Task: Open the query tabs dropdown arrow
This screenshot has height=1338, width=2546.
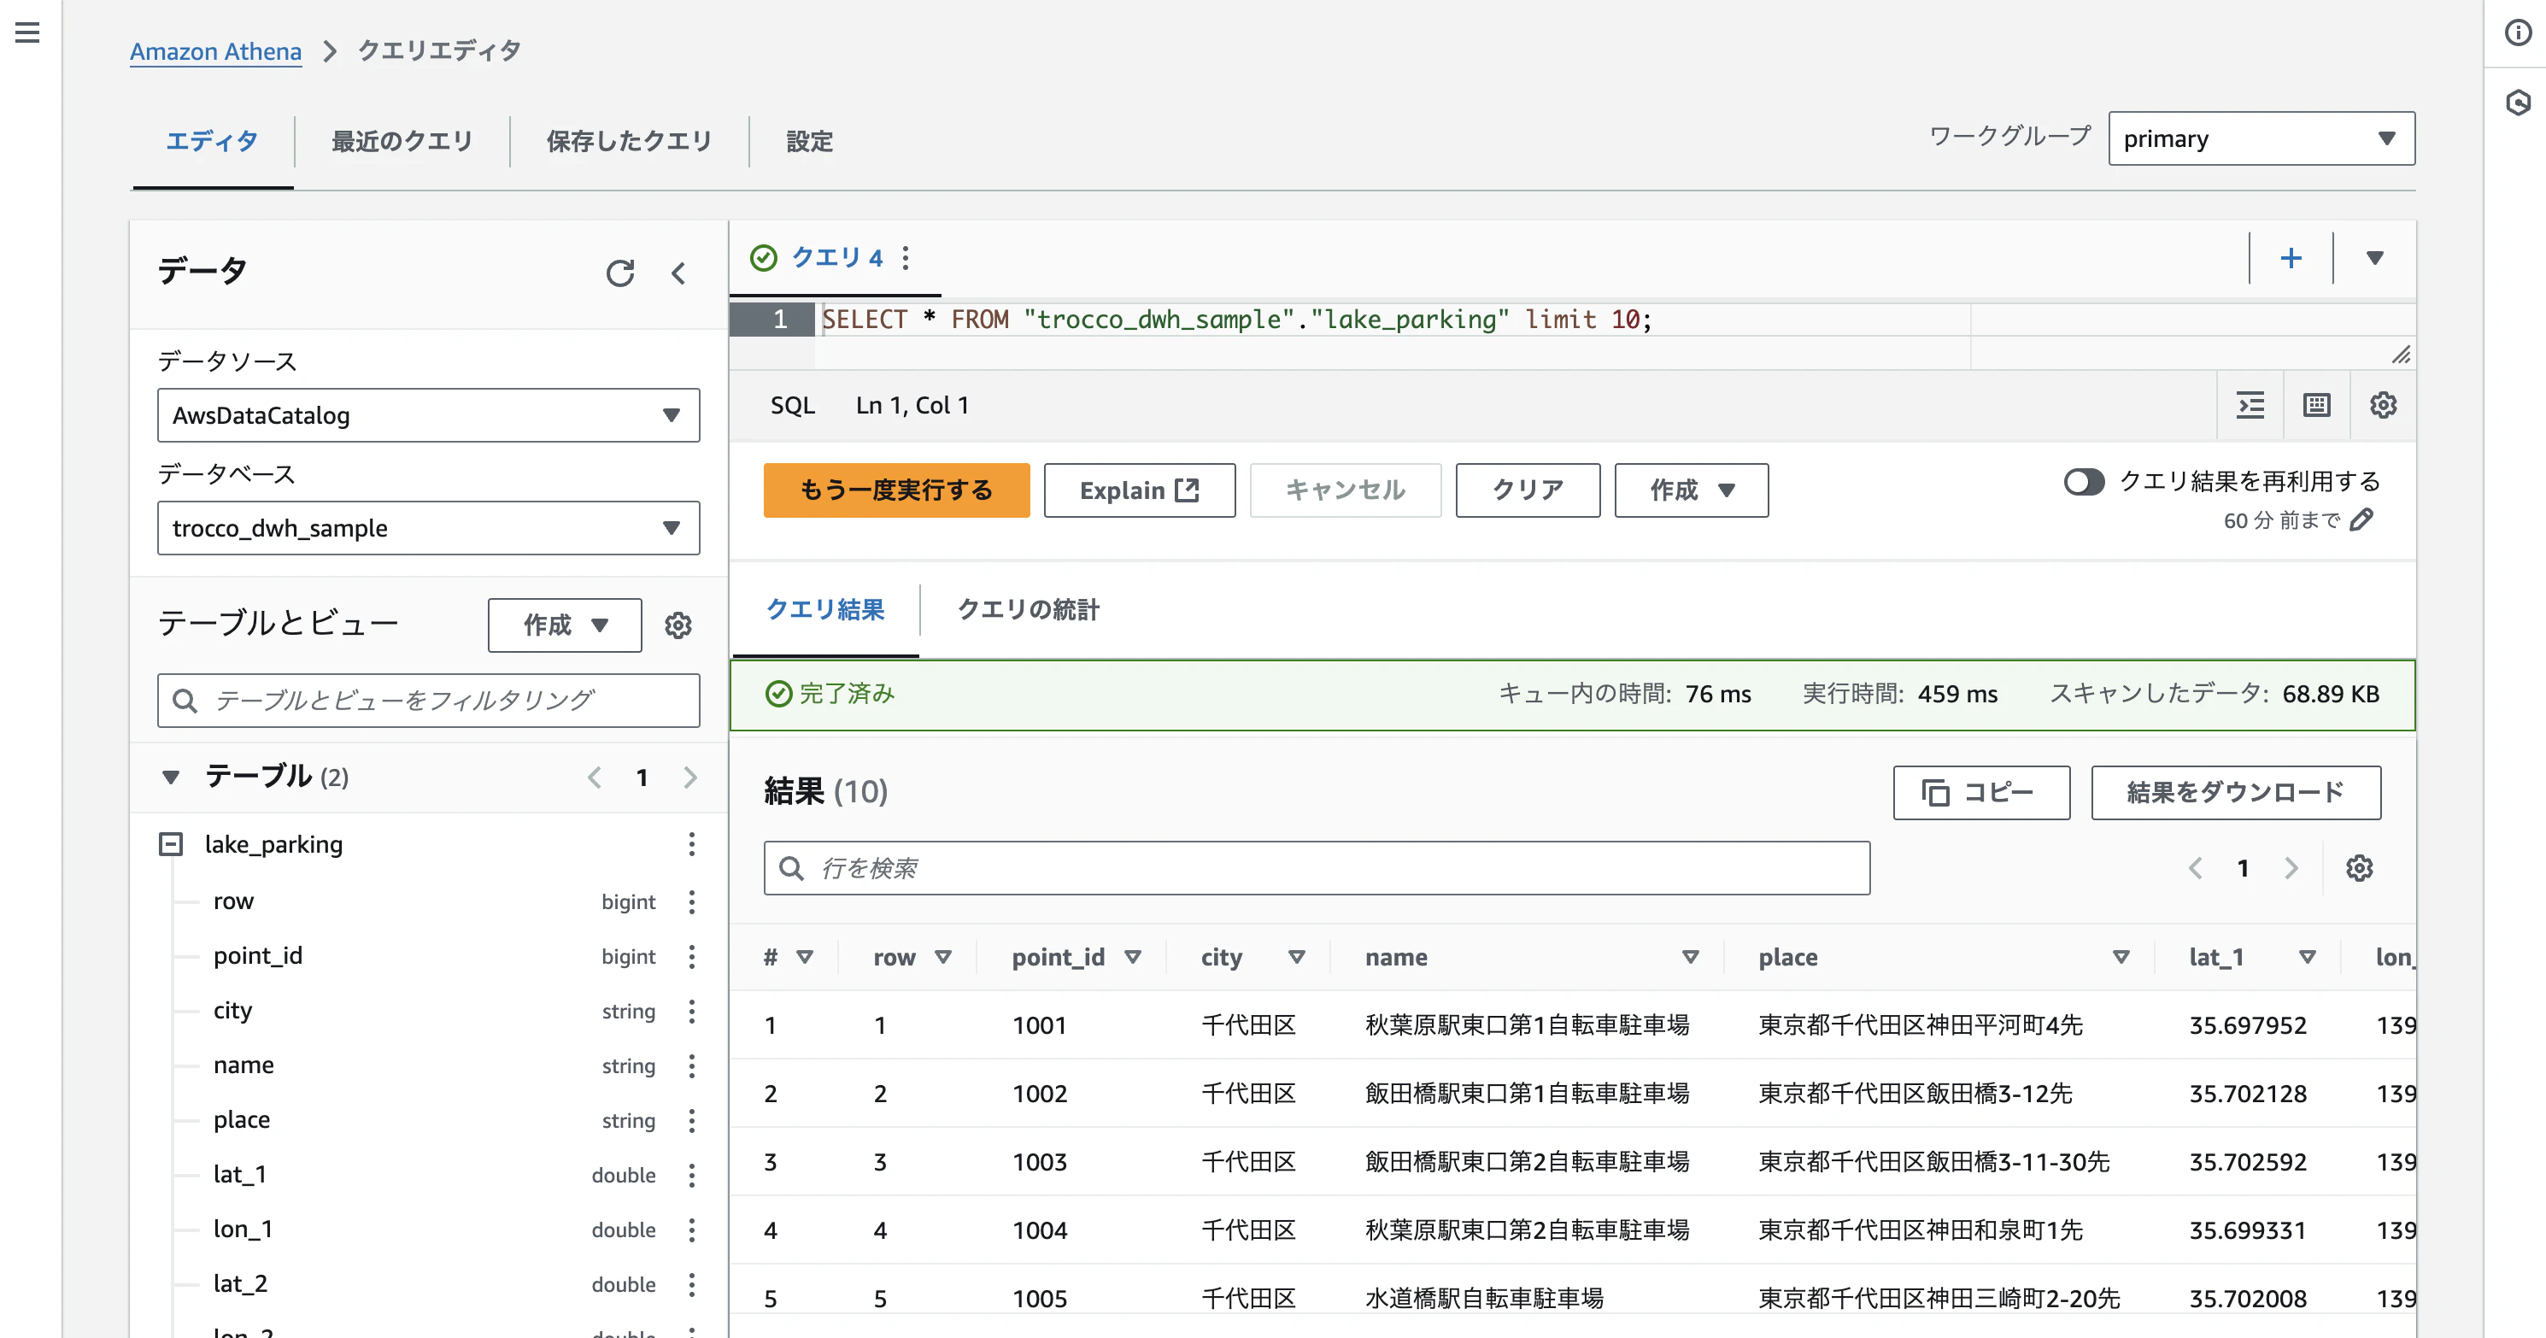Action: [2375, 258]
